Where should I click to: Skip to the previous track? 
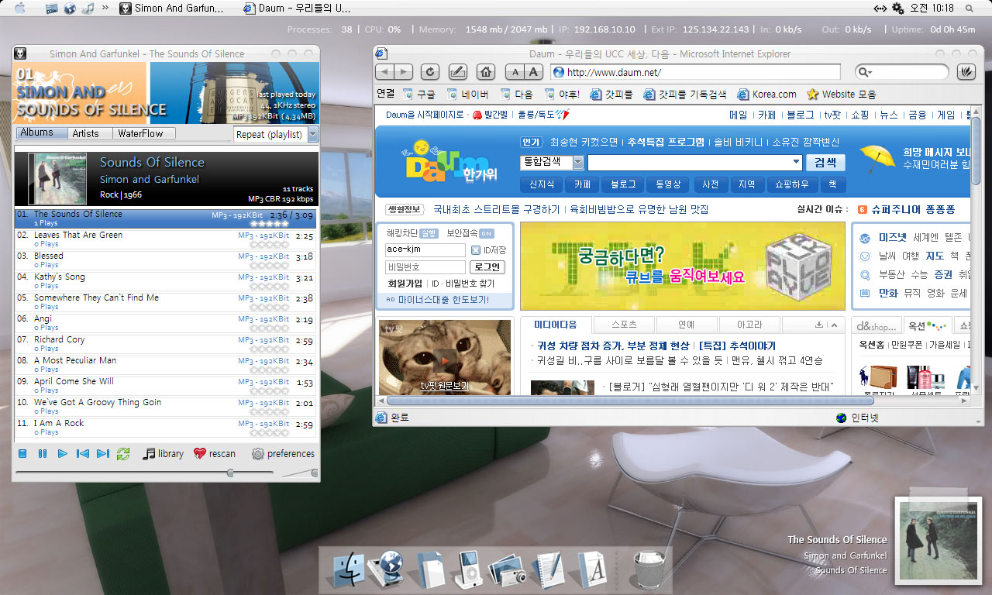pos(83,453)
